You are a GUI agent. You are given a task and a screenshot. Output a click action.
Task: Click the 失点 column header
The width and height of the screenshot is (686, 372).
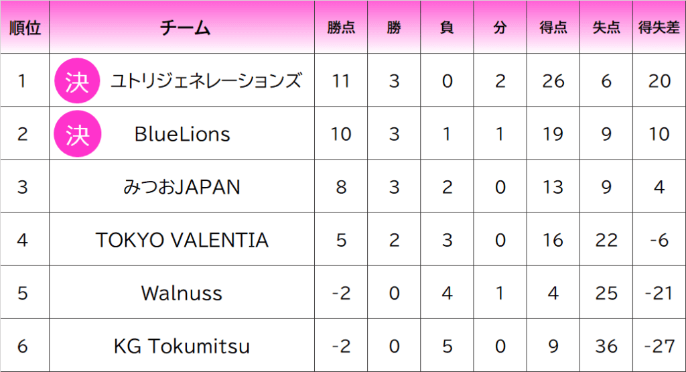606,27
